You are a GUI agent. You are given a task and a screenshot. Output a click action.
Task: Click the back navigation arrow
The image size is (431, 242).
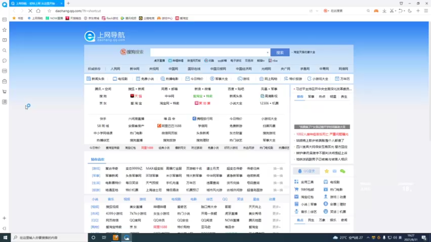pyautogui.click(x=14, y=11)
